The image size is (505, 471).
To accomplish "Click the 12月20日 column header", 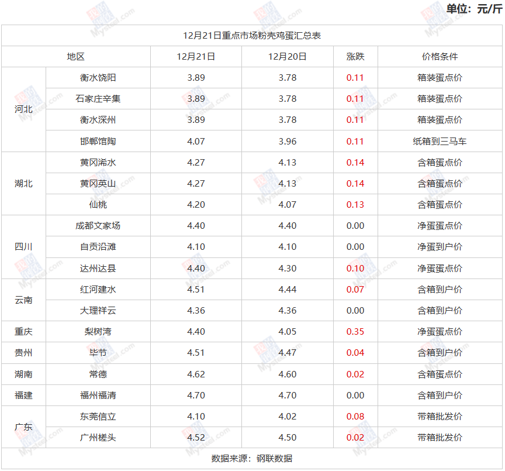I will point(287,57).
